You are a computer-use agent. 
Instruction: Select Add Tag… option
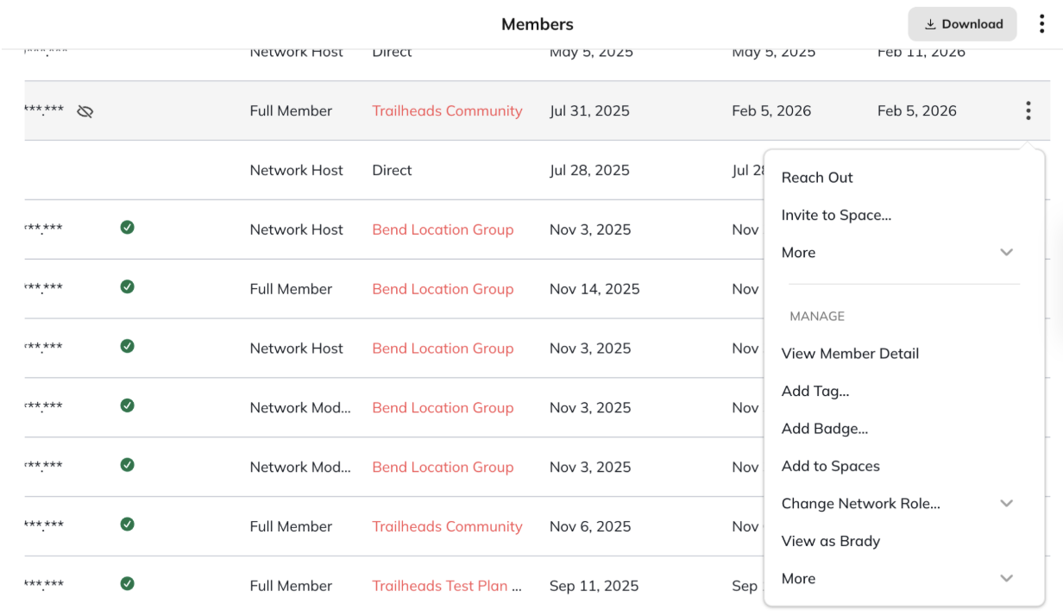click(x=815, y=391)
